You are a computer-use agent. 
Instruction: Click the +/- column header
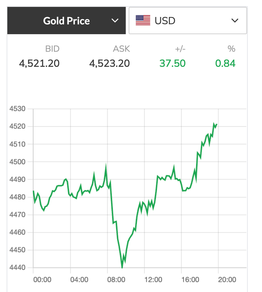click(x=179, y=49)
